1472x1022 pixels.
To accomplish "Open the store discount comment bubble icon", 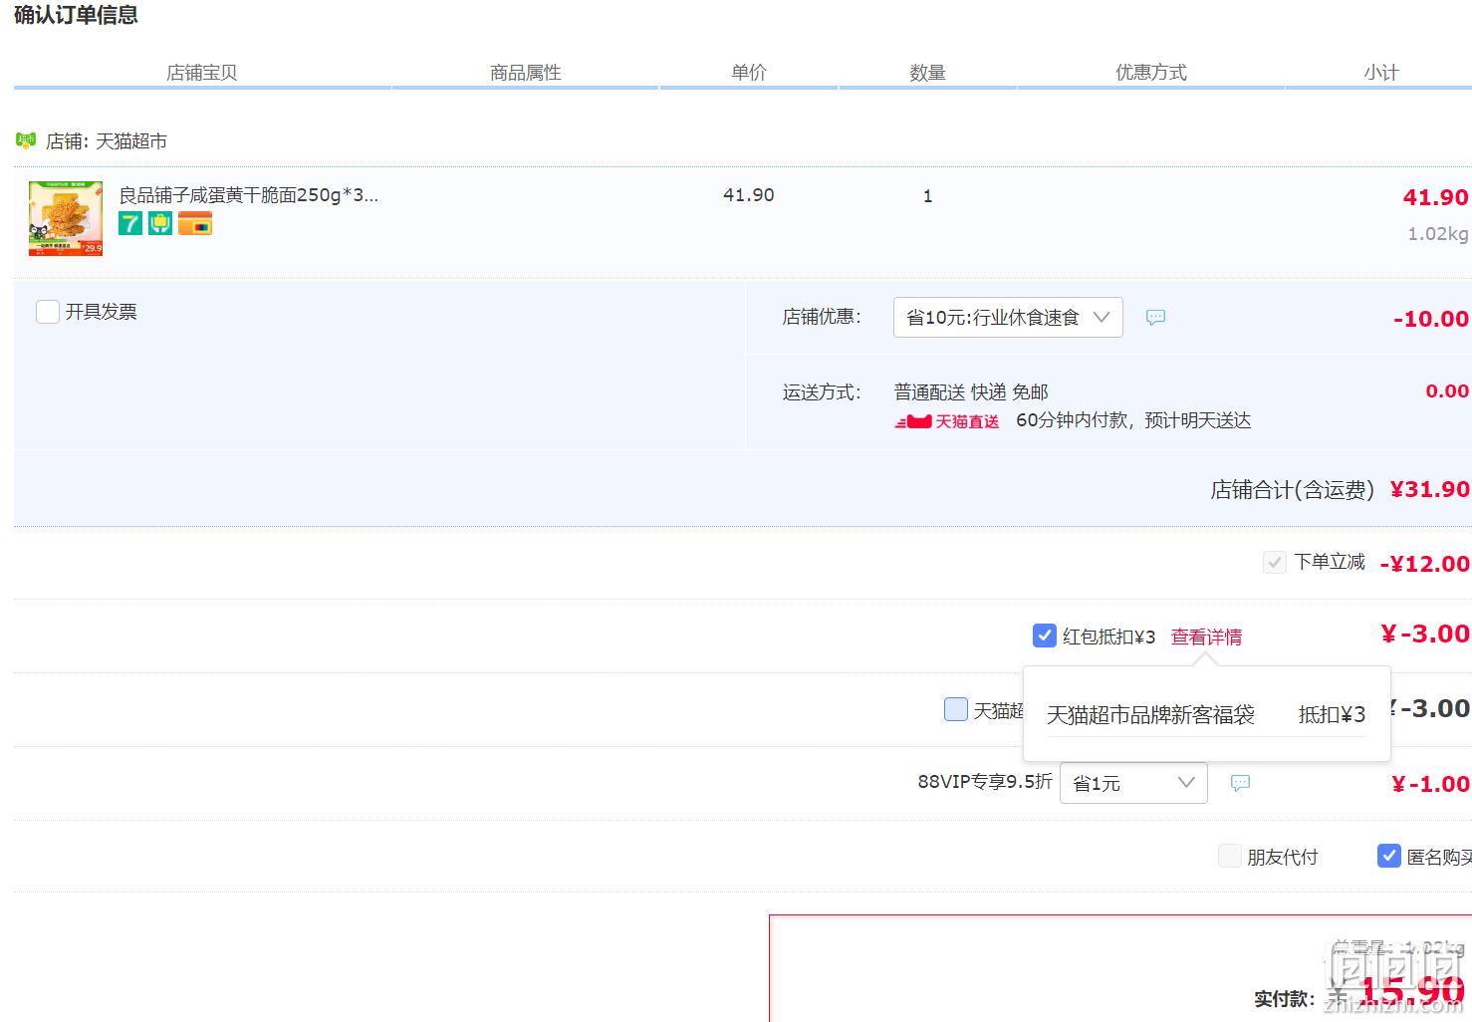I will click(x=1155, y=318).
